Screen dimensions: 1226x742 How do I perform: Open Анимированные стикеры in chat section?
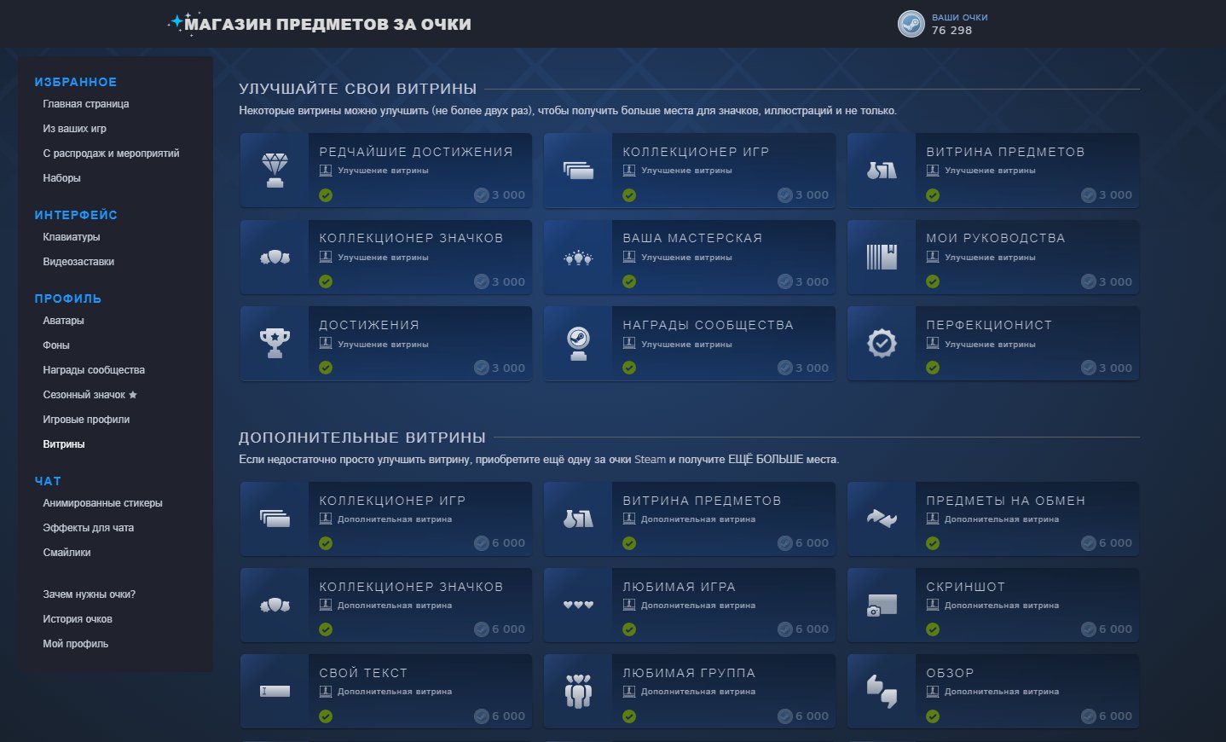coord(102,503)
